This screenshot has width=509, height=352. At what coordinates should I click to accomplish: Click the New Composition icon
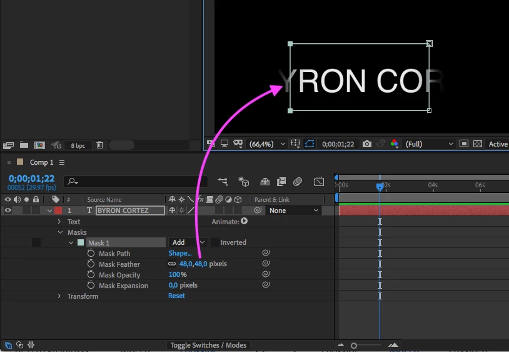tap(39, 145)
